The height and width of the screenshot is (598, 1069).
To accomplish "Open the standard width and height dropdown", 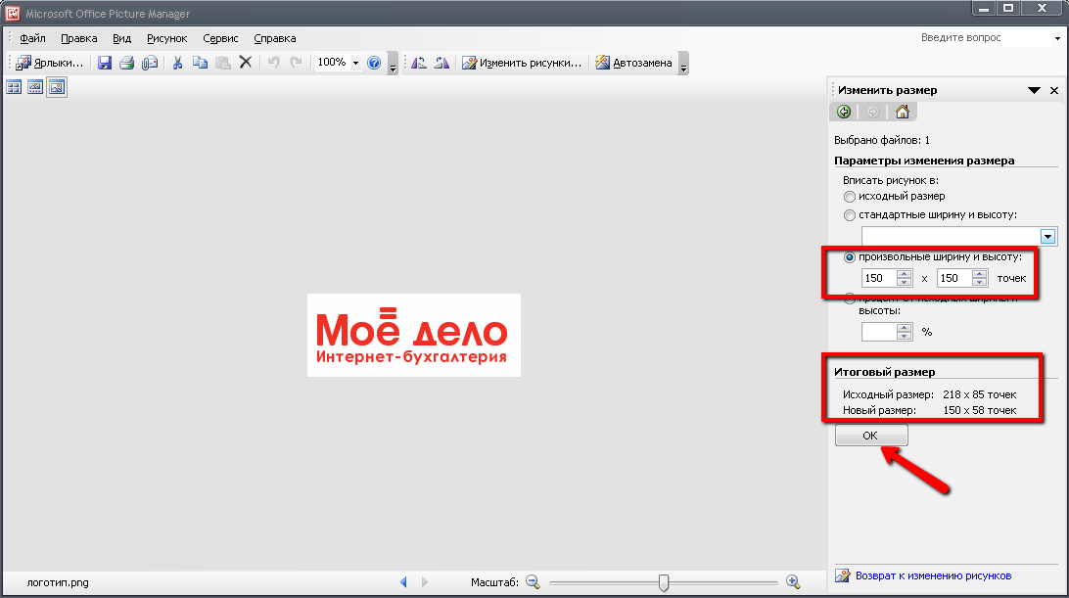I will pos(1047,236).
